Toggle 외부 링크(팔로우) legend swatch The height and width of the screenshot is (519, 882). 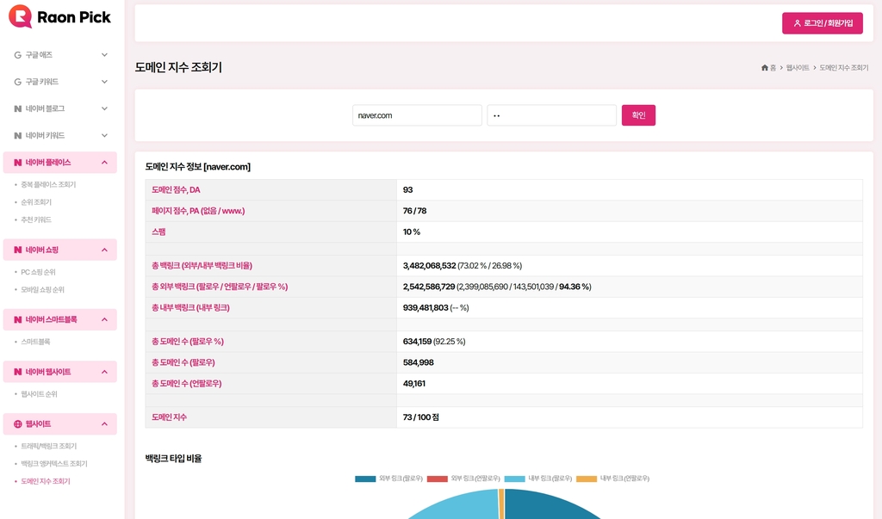pos(365,479)
